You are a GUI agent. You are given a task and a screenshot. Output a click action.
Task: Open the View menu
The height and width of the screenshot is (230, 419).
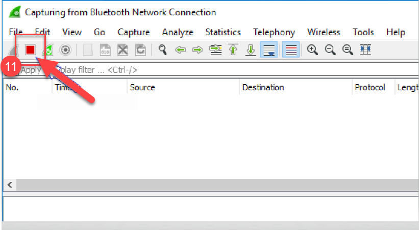(72, 32)
